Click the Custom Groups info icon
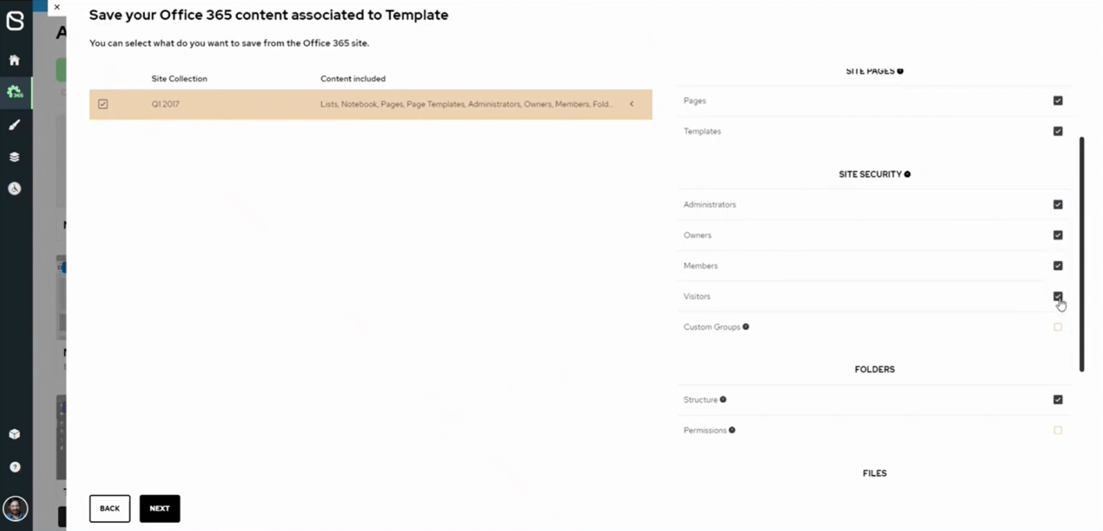The height and width of the screenshot is (531, 1103). pyautogui.click(x=746, y=327)
